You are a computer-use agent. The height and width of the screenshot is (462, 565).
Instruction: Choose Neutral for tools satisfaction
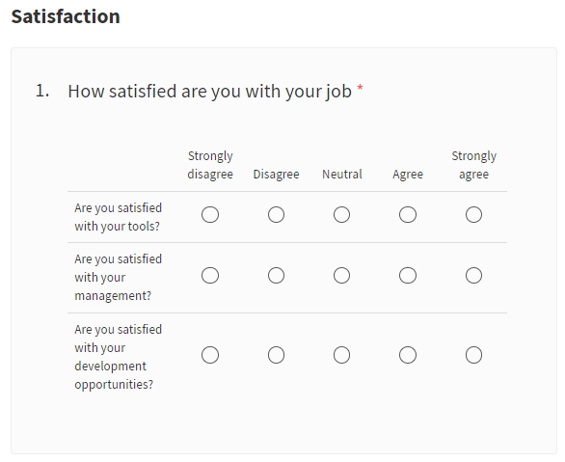(341, 215)
